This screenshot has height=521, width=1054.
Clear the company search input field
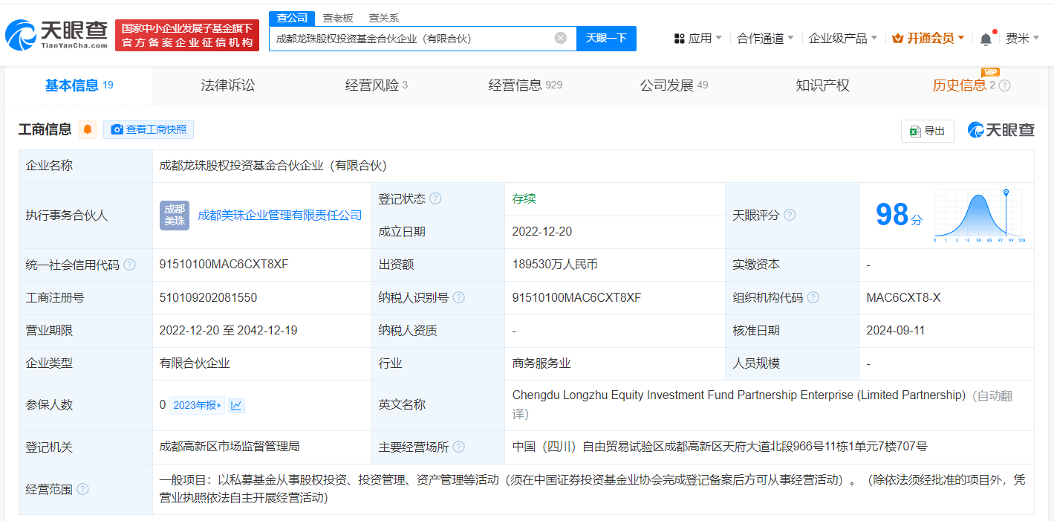coord(560,38)
